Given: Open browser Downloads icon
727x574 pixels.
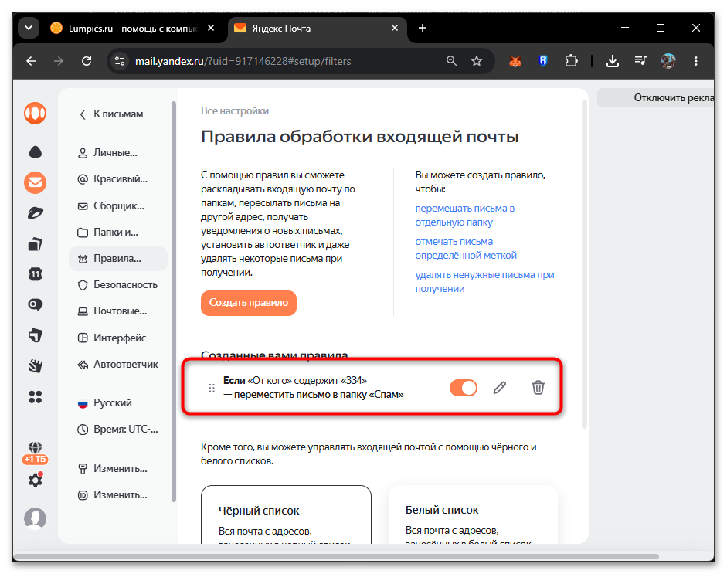Looking at the screenshot, I should click(613, 61).
